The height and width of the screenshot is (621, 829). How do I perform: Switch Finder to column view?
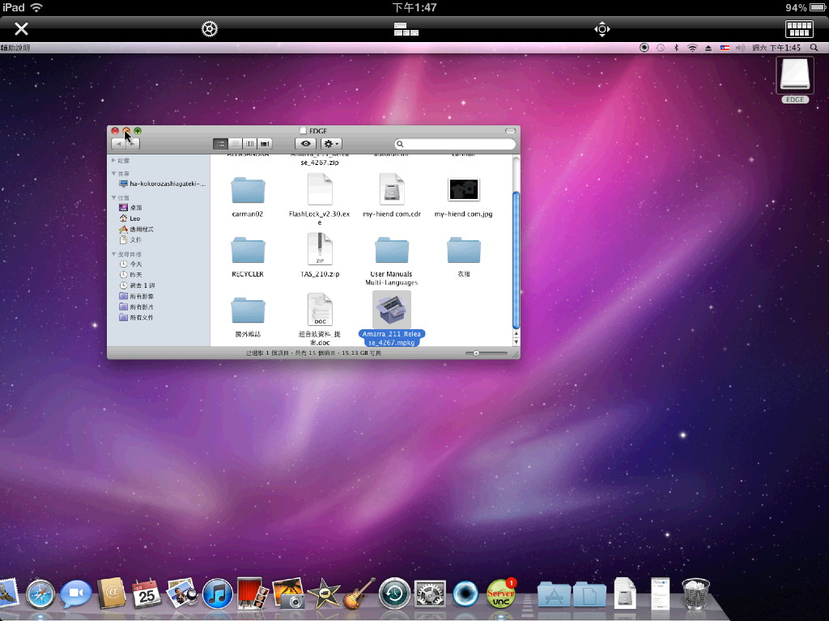[250, 144]
